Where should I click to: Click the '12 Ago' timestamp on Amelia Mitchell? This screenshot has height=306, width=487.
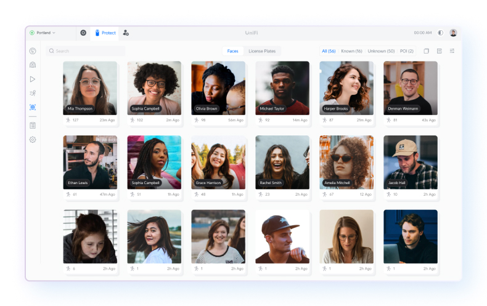[366, 195]
